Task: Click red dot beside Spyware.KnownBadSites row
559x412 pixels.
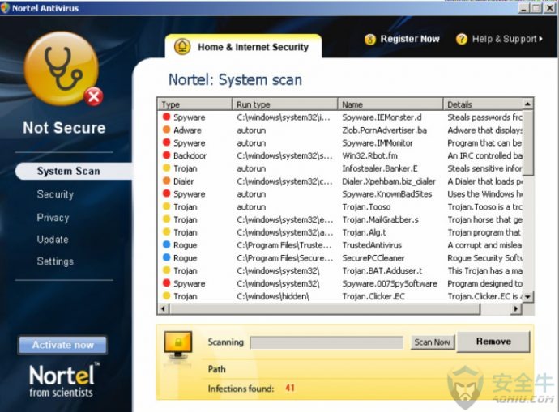Action: click(166, 193)
